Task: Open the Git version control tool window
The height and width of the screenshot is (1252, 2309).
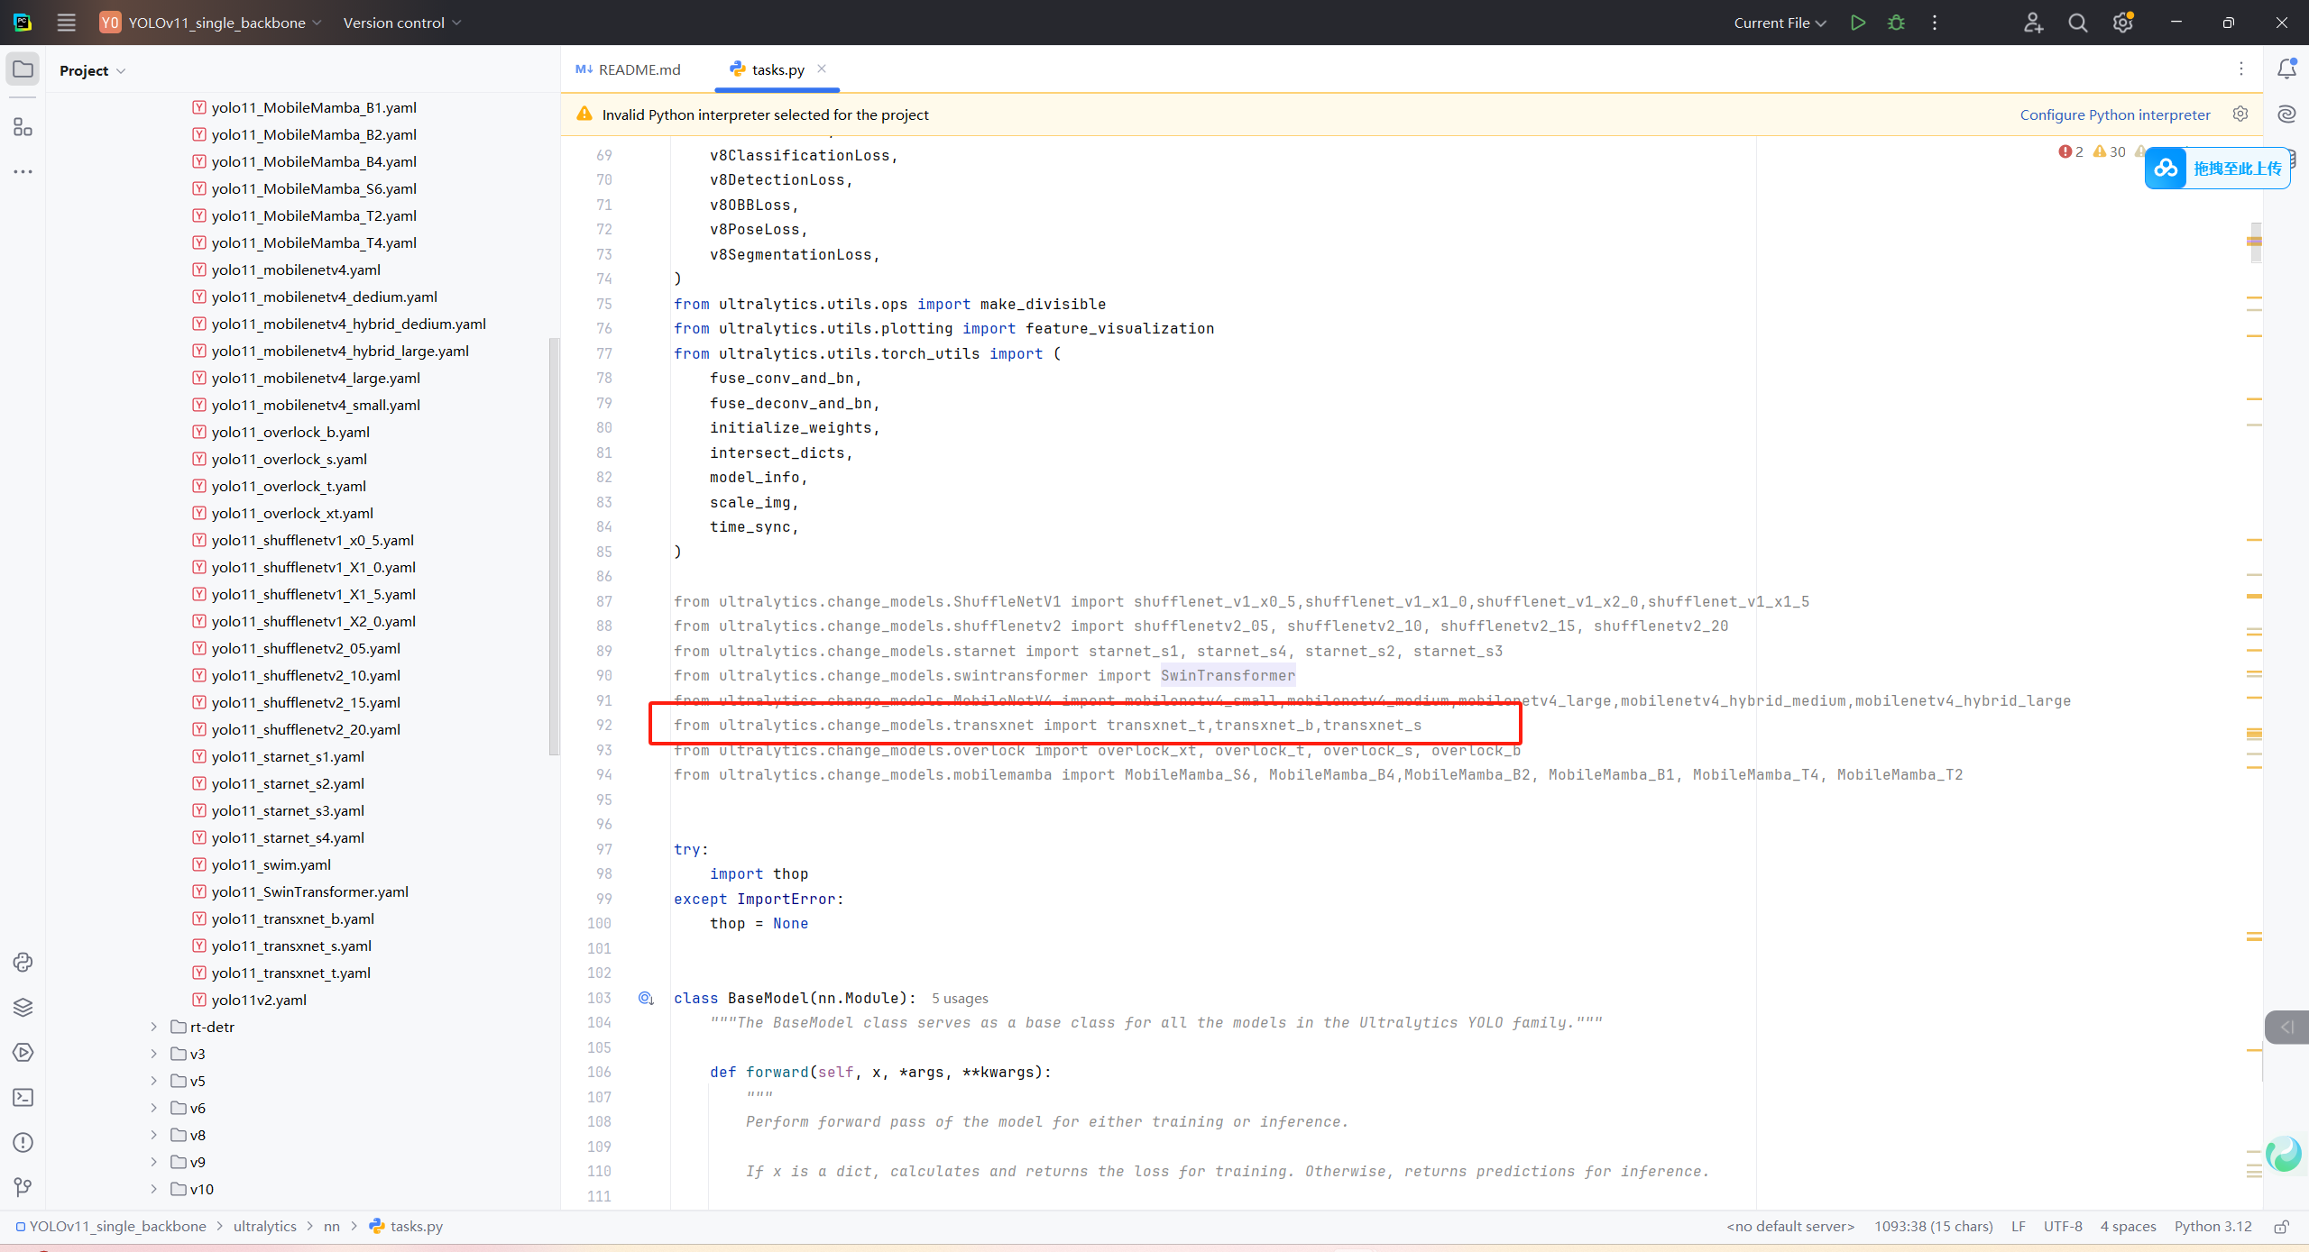Action: (23, 1187)
